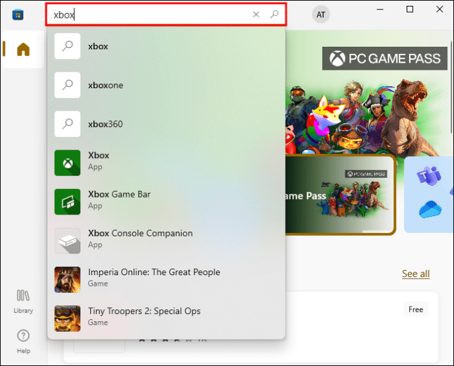The image size is (454, 366).
Task: Click the vertical scrollbar on right edge
Action: (451, 87)
